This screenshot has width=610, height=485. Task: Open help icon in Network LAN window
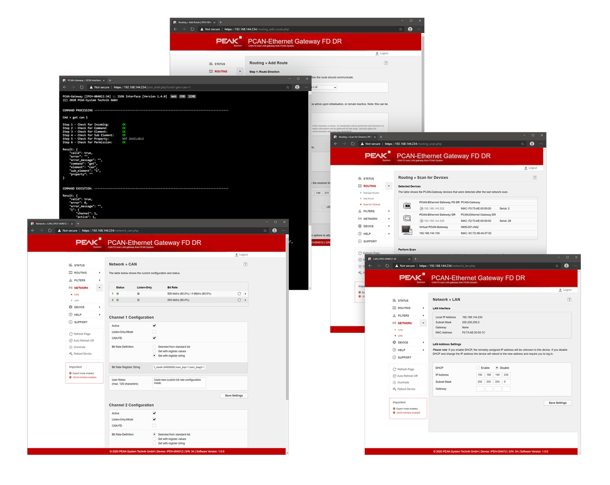pos(569,299)
